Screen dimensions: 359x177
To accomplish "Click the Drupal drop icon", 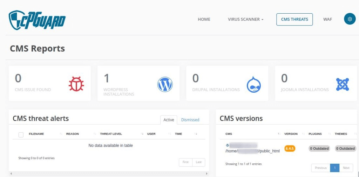I will [254, 84].
